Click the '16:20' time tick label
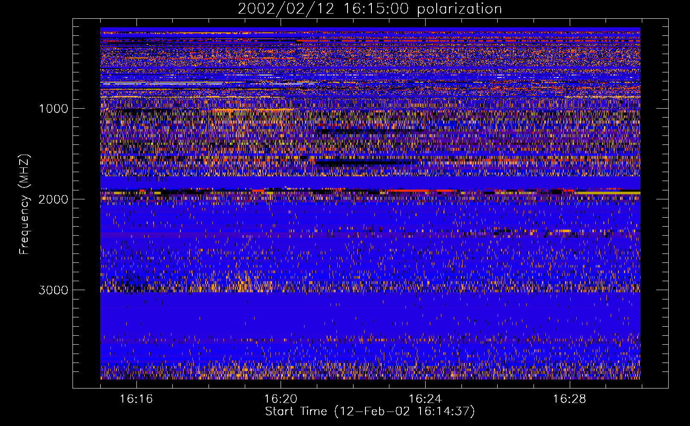This screenshot has height=426, width=690. 281,399
